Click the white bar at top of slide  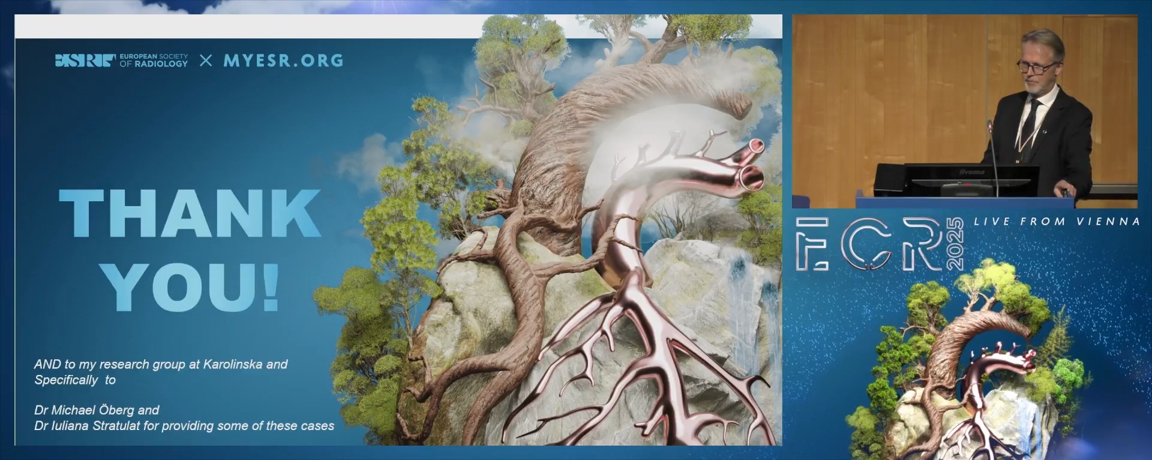tap(248, 26)
